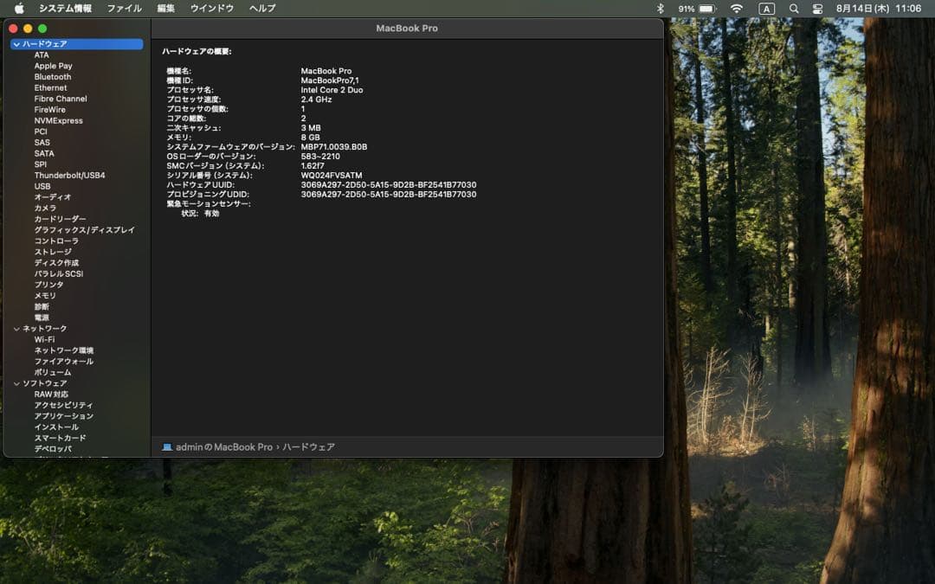Screen dimensions: 935x584
Task: Collapse the ハードウェア section
Action: pos(15,43)
